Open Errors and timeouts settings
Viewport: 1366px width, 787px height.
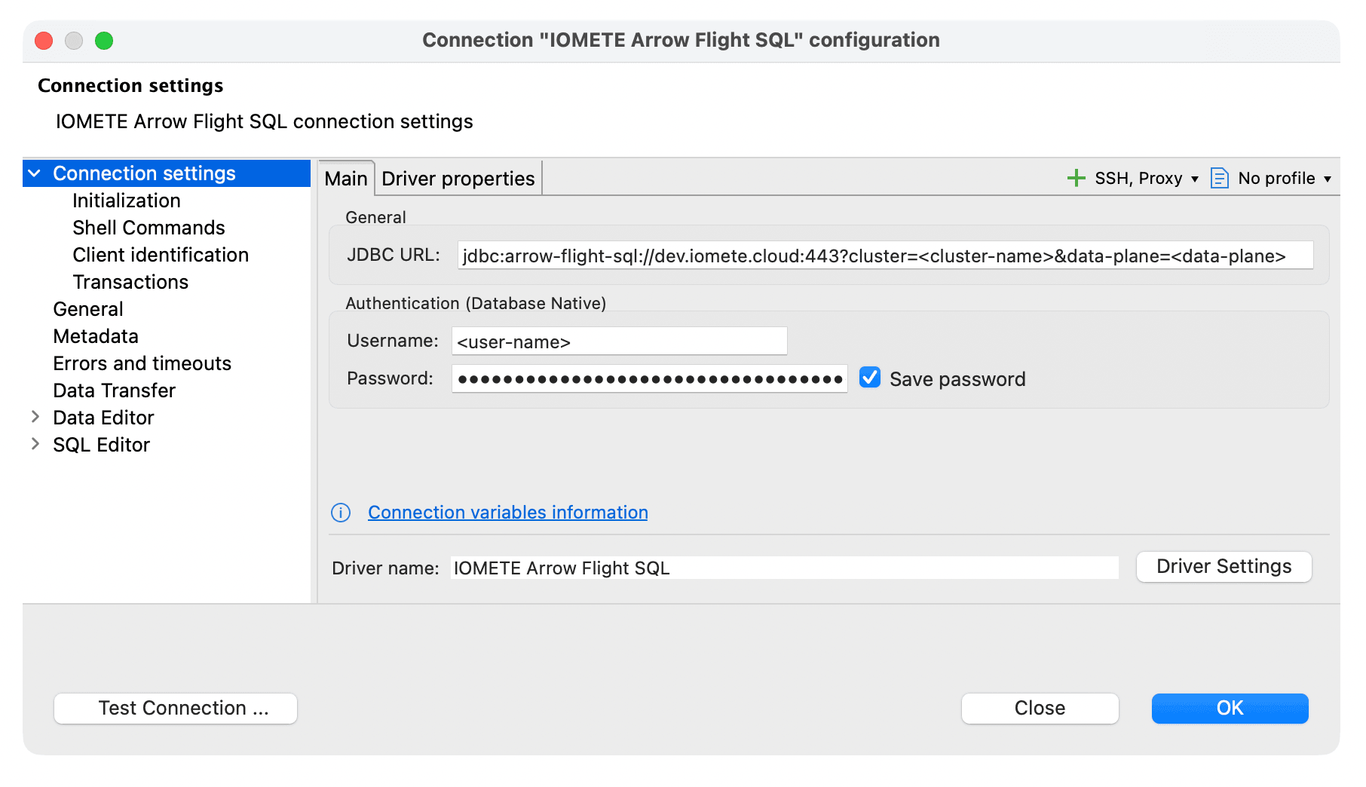142,363
